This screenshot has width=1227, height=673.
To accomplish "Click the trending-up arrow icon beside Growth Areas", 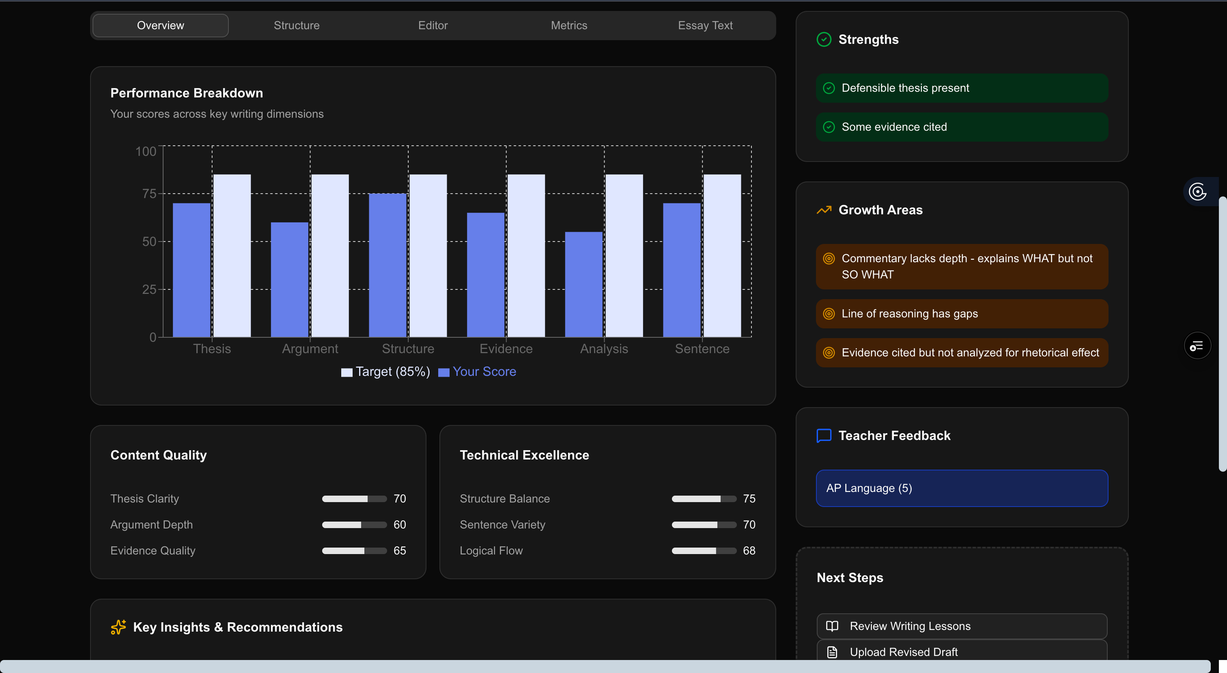I will (824, 210).
